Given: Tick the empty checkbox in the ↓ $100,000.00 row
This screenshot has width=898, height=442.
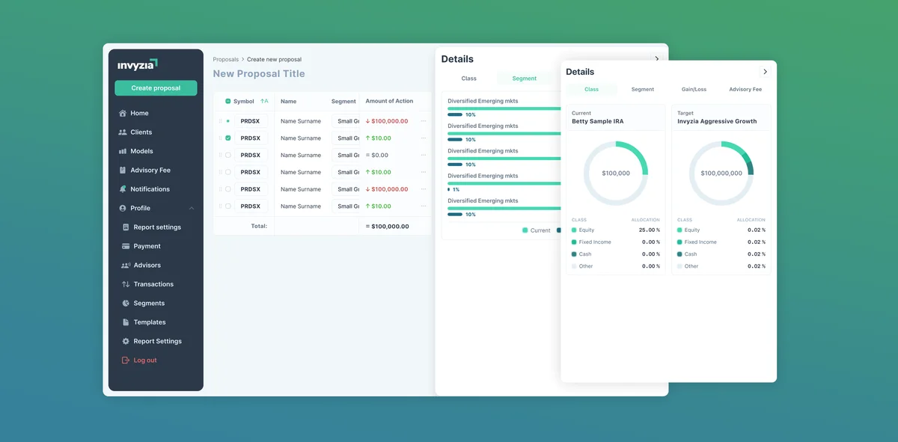Looking at the screenshot, I should (228, 189).
